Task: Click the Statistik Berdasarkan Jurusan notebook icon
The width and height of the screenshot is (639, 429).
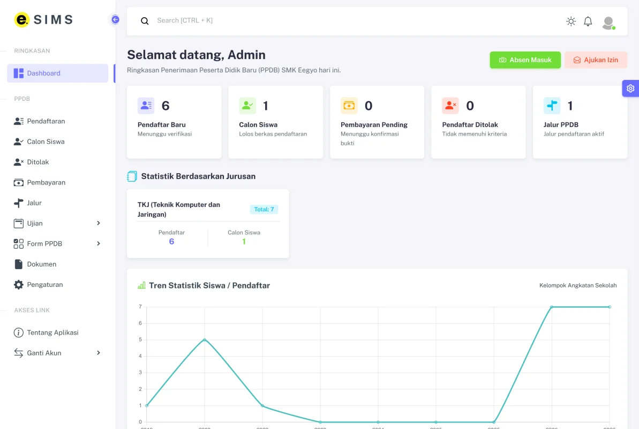Action: 132,176
